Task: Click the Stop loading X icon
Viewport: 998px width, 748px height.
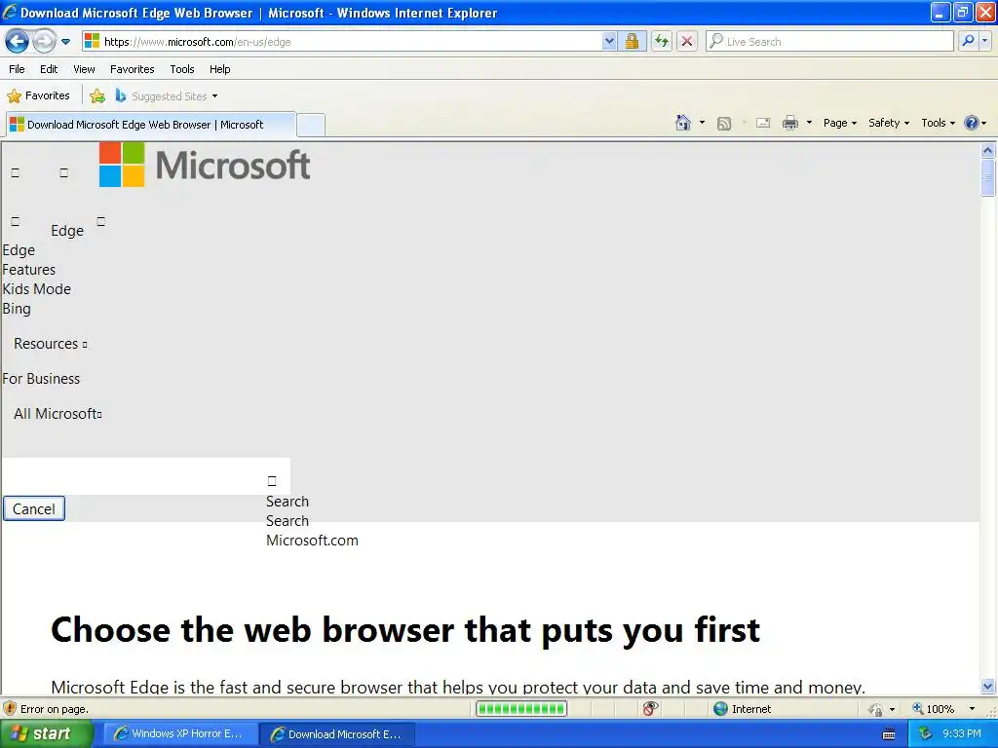Action: 687,42
